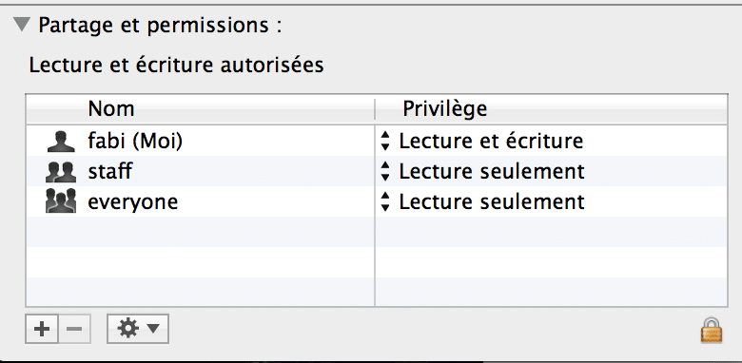Click staff's Lecture seulement value

[x=492, y=171]
